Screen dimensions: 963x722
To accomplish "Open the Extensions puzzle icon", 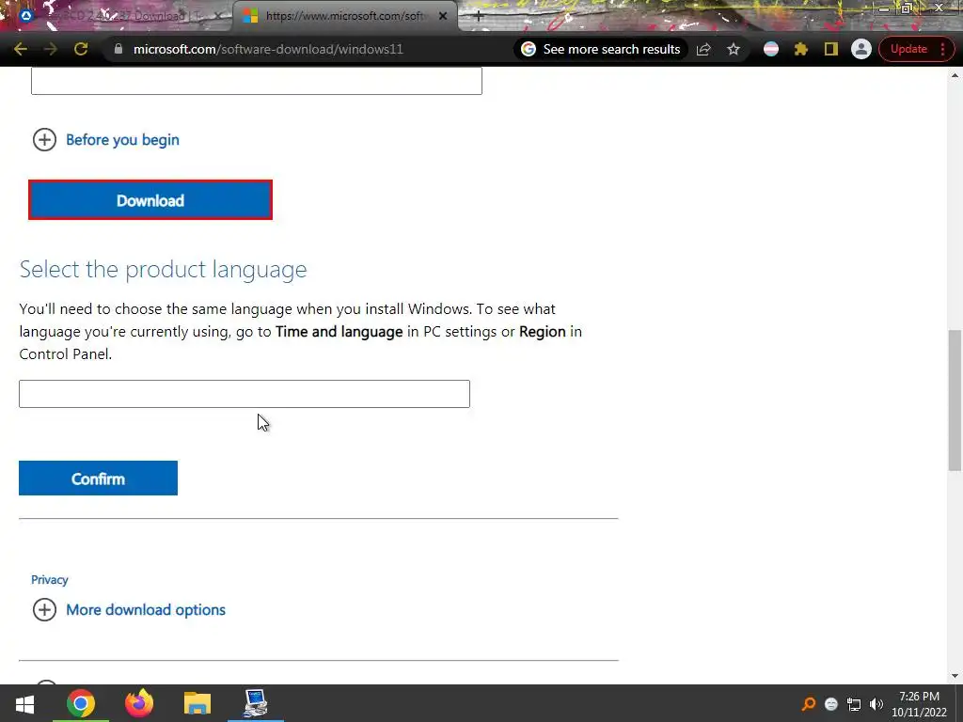I will pos(801,49).
